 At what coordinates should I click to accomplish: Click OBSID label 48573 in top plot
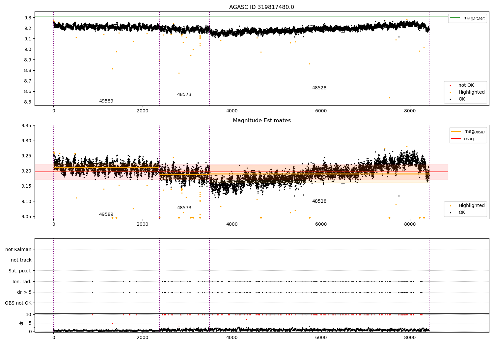[184, 95]
